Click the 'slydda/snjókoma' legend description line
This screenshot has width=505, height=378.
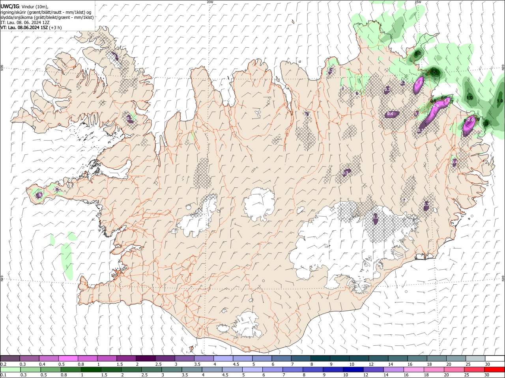pyautogui.click(x=47, y=17)
